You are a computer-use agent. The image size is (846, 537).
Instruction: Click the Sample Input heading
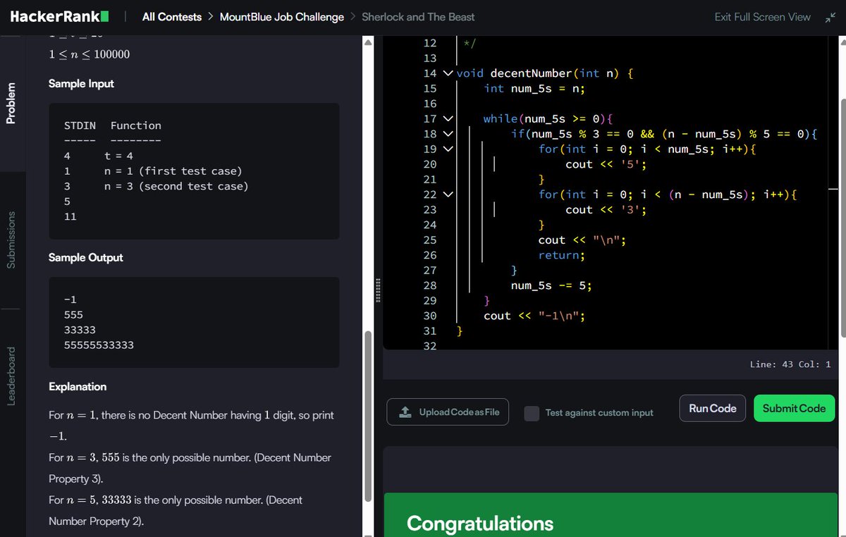tap(81, 83)
